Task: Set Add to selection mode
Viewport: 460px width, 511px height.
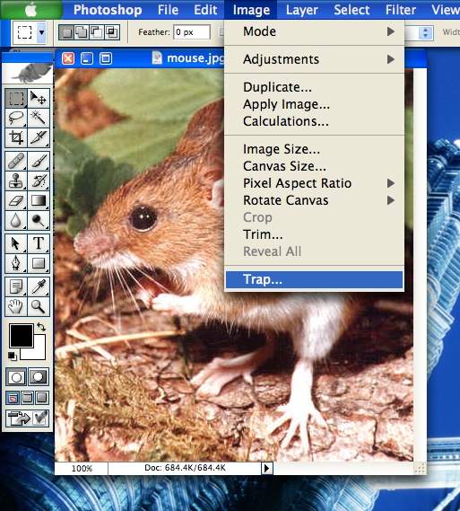Action: pos(82,32)
